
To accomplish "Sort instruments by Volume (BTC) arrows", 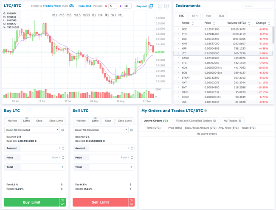I will click(249, 23).
